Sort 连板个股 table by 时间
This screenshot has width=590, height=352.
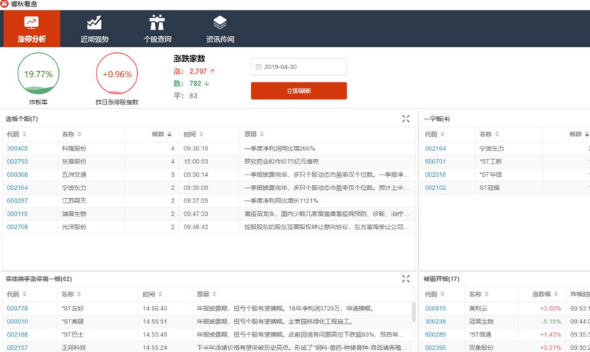[x=201, y=134]
